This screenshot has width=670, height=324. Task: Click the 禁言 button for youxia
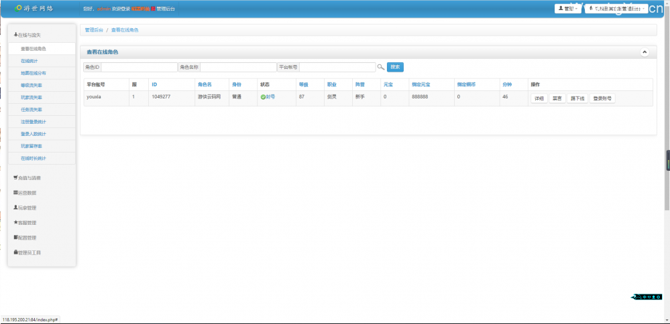[557, 98]
